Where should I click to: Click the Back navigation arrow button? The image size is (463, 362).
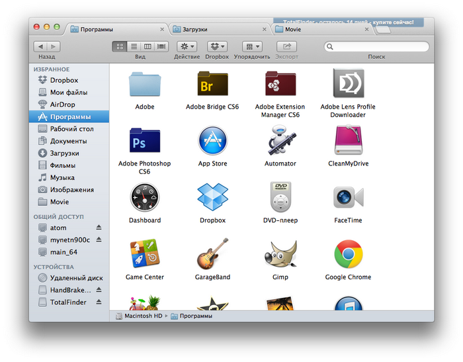click(x=40, y=46)
